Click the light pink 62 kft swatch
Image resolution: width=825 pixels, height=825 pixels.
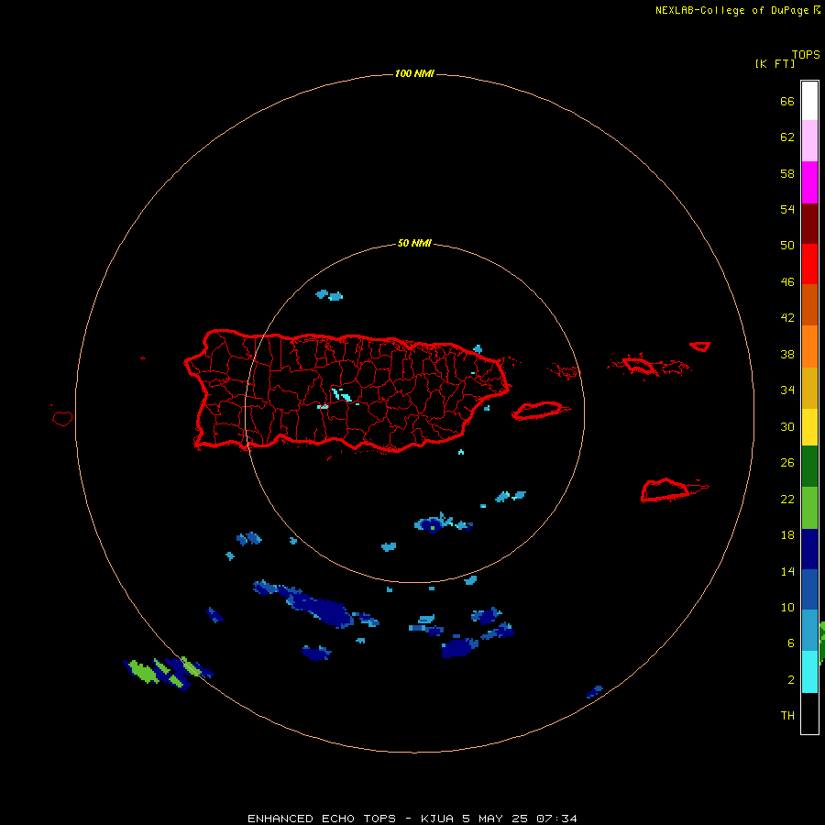click(809, 141)
